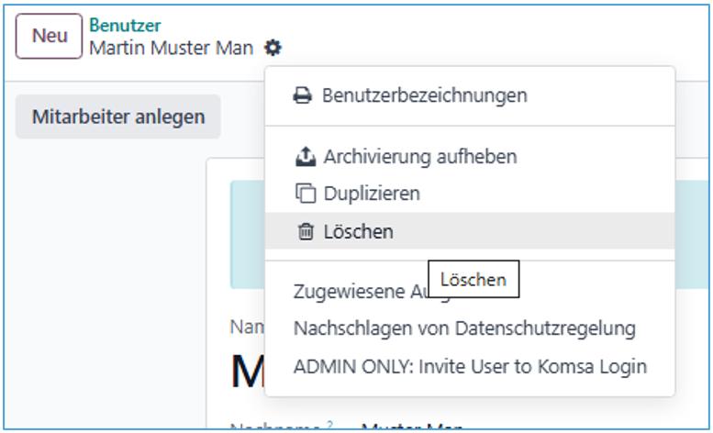Click the large name input field
Screen dimensions: 713x433
[x=246, y=369]
